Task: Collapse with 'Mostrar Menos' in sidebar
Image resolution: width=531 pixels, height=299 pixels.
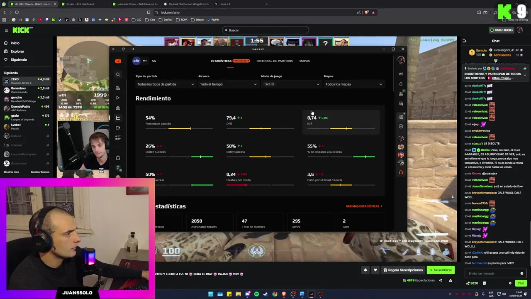Action: point(40,172)
